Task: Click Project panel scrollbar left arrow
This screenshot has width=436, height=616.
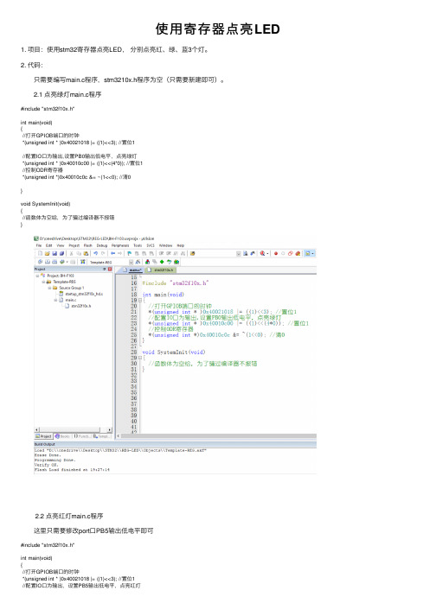Action: [37, 429]
